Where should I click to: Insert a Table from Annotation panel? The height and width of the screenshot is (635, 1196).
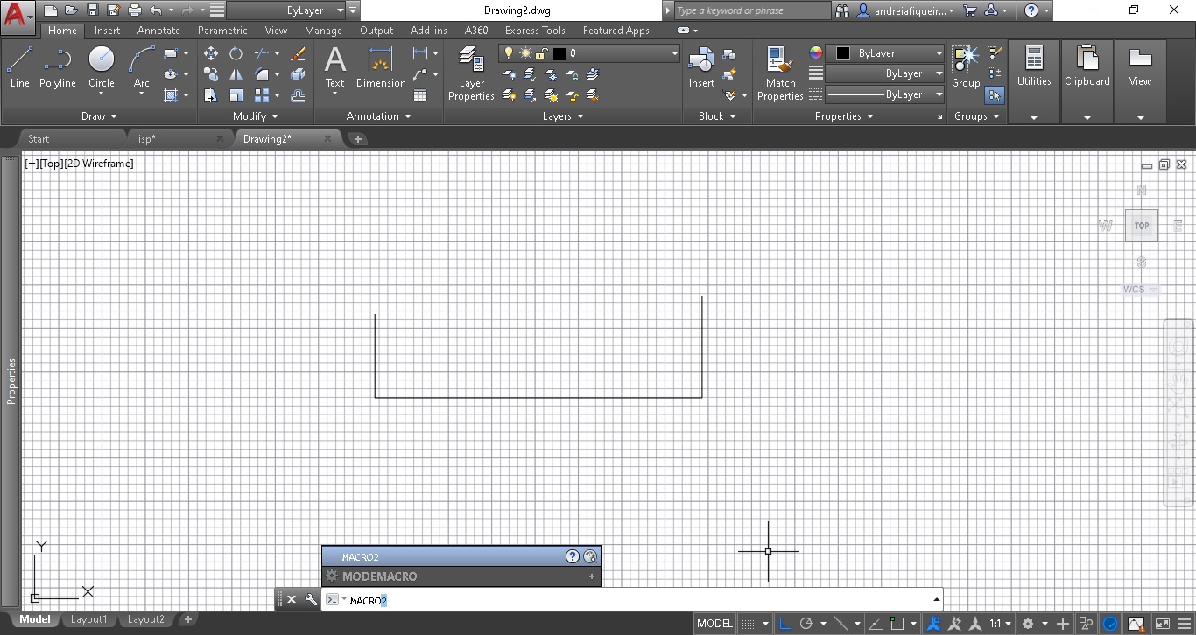(x=420, y=95)
